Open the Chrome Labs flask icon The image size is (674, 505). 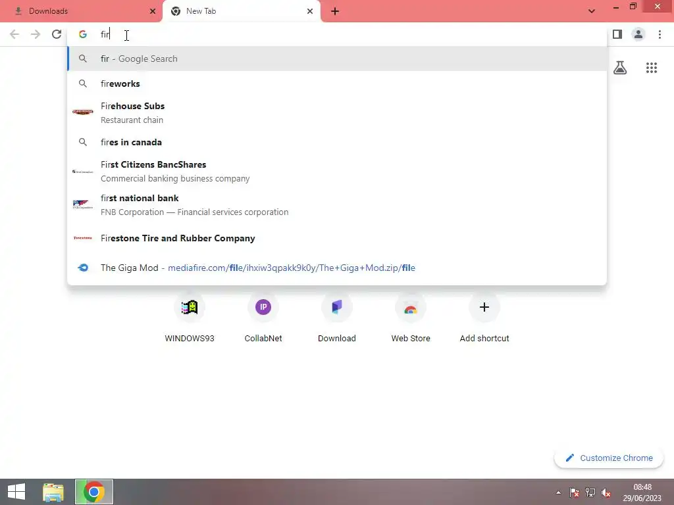620,68
